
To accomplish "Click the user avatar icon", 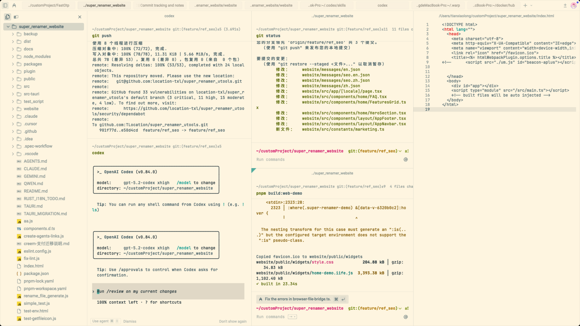I will [573, 5].
